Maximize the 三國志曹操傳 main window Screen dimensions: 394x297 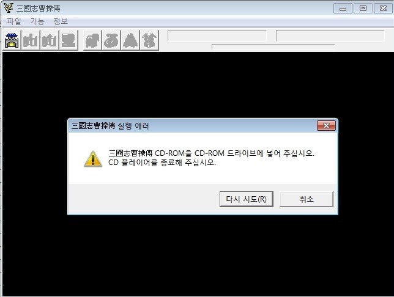tap(363, 9)
